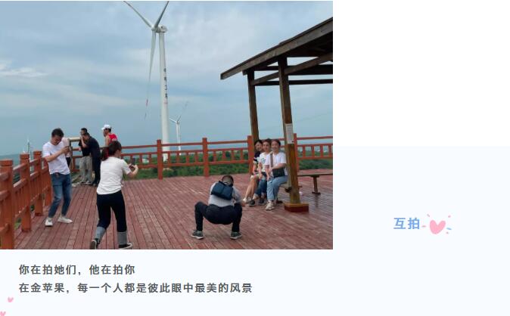The width and height of the screenshot is (510, 316).
Task: Click the large wind turbine tower
Action: click(164, 93)
